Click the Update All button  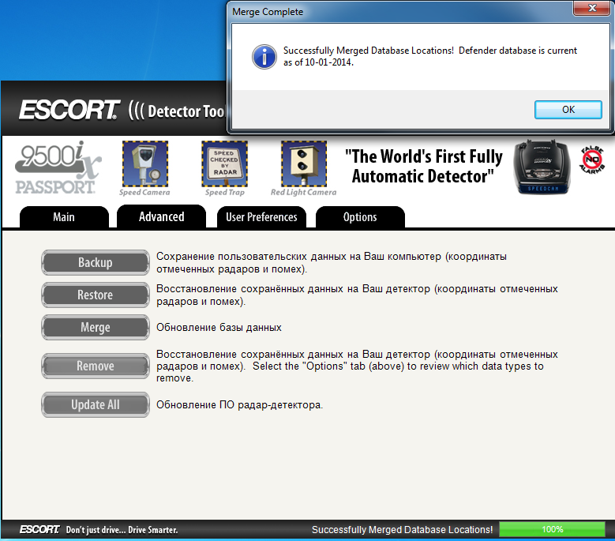[x=95, y=405]
